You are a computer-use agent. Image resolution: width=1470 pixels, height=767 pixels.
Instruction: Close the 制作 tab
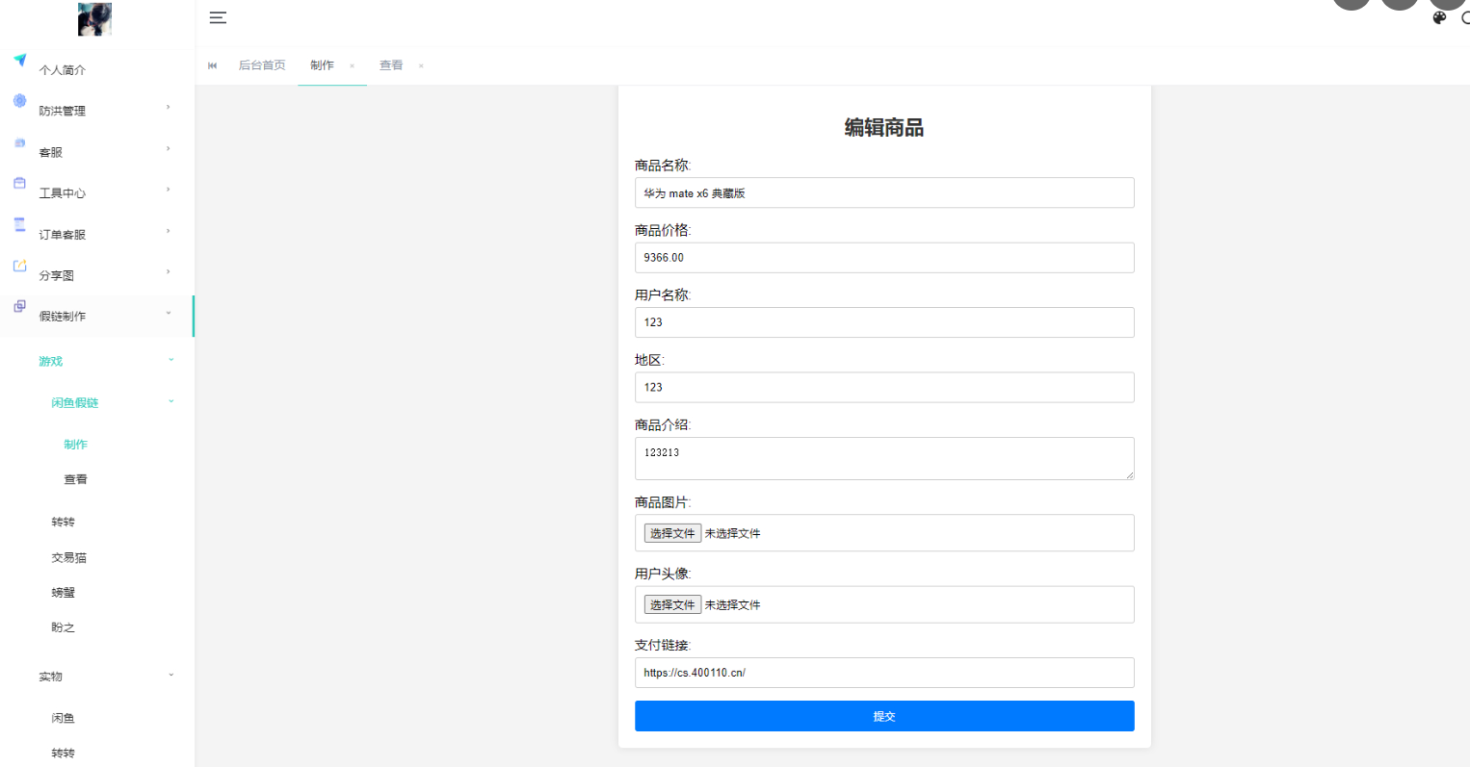[352, 66]
